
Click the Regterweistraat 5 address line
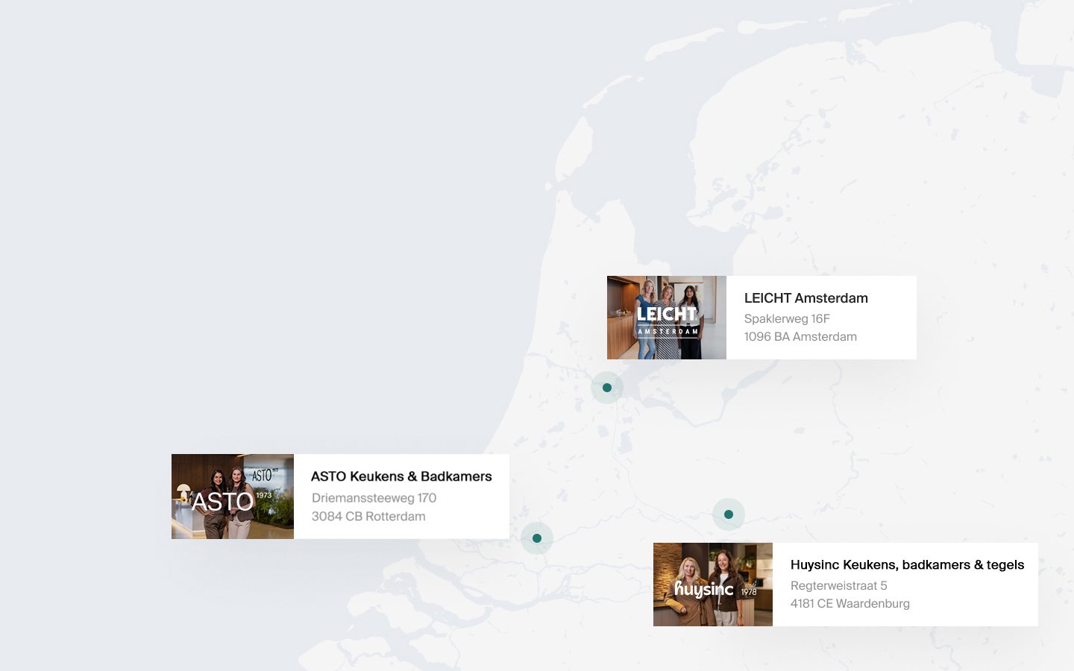(x=838, y=585)
